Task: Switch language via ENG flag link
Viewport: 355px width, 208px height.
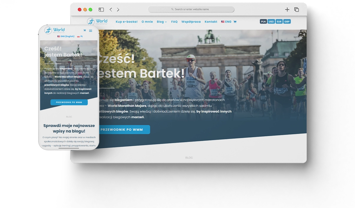Action: tap(226, 22)
